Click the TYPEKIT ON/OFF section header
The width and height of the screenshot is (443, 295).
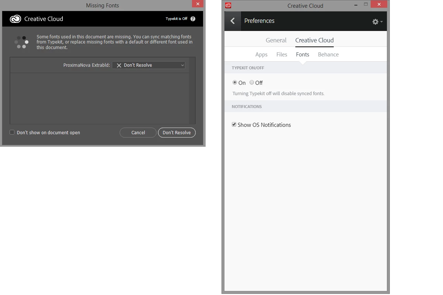(248, 68)
